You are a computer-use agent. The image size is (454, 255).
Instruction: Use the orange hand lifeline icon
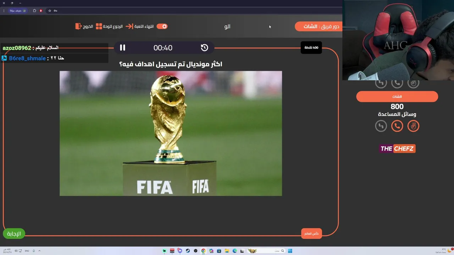pos(413,126)
